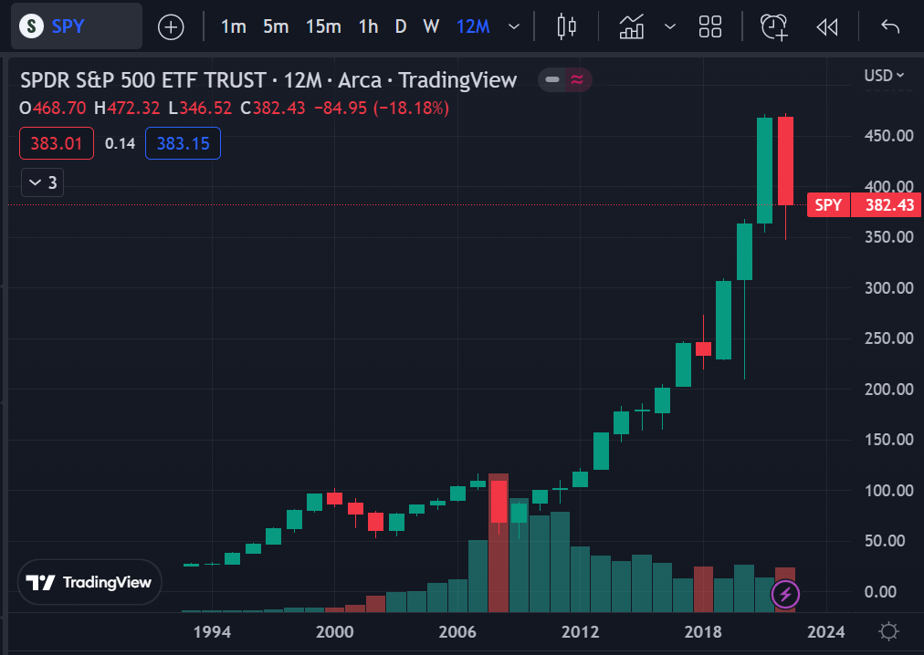This screenshot has width=924, height=655.
Task: Click the SPY 382.43 price label
Action: (864, 205)
